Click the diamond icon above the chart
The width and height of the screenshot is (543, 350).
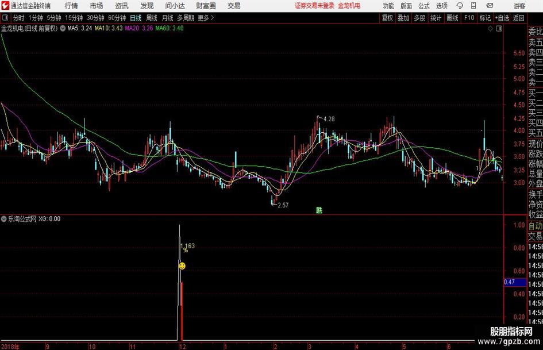coord(490,29)
